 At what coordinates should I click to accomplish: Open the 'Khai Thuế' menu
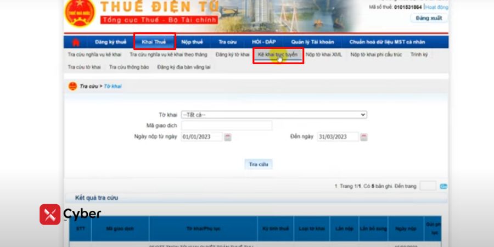tap(154, 42)
